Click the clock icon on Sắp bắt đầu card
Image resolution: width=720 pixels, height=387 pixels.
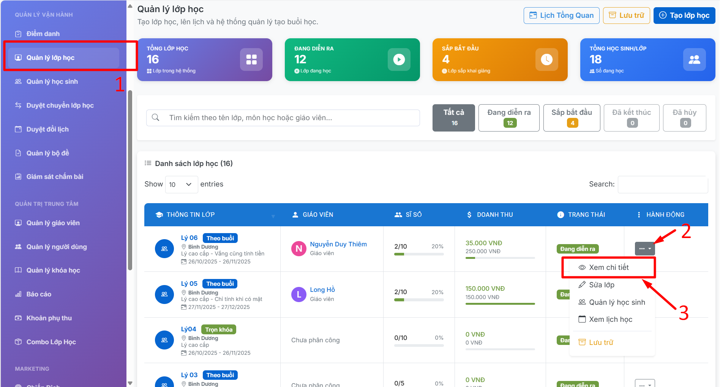pyautogui.click(x=546, y=60)
